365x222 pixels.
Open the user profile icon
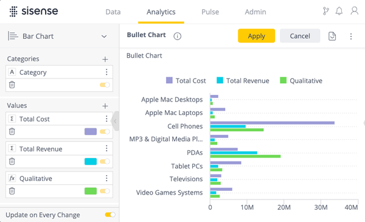click(354, 11)
